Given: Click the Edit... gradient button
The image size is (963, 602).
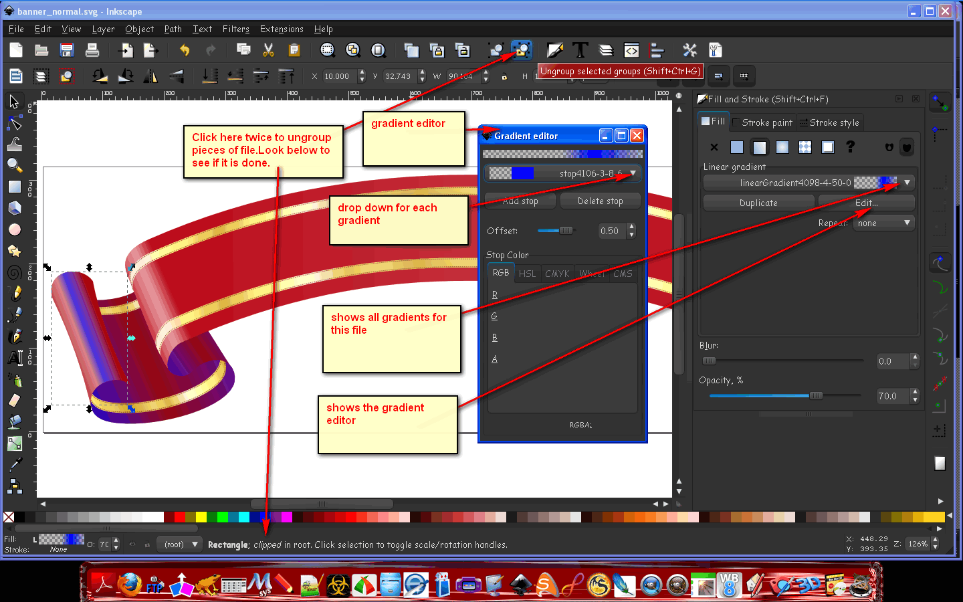Looking at the screenshot, I should pos(866,203).
